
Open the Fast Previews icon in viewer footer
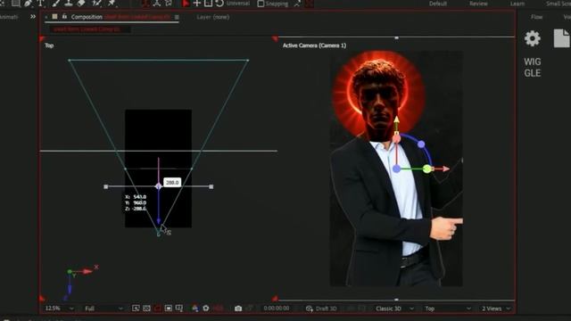pyautogui.click(x=136, y=309)
